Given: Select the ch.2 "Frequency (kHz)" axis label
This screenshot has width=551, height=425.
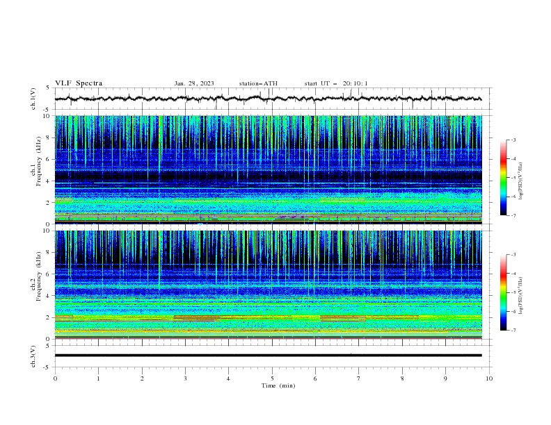Looking at the screenshot, I should (39, 276).
